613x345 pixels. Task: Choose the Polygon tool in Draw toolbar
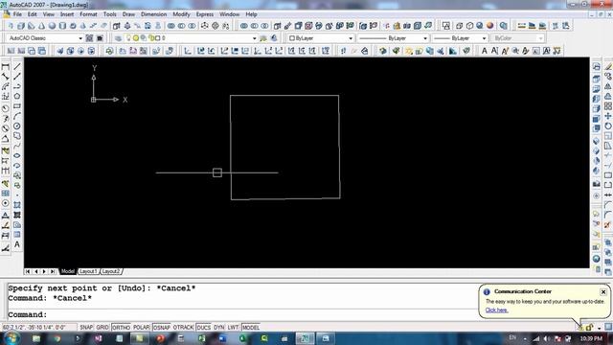coord(17,96)
